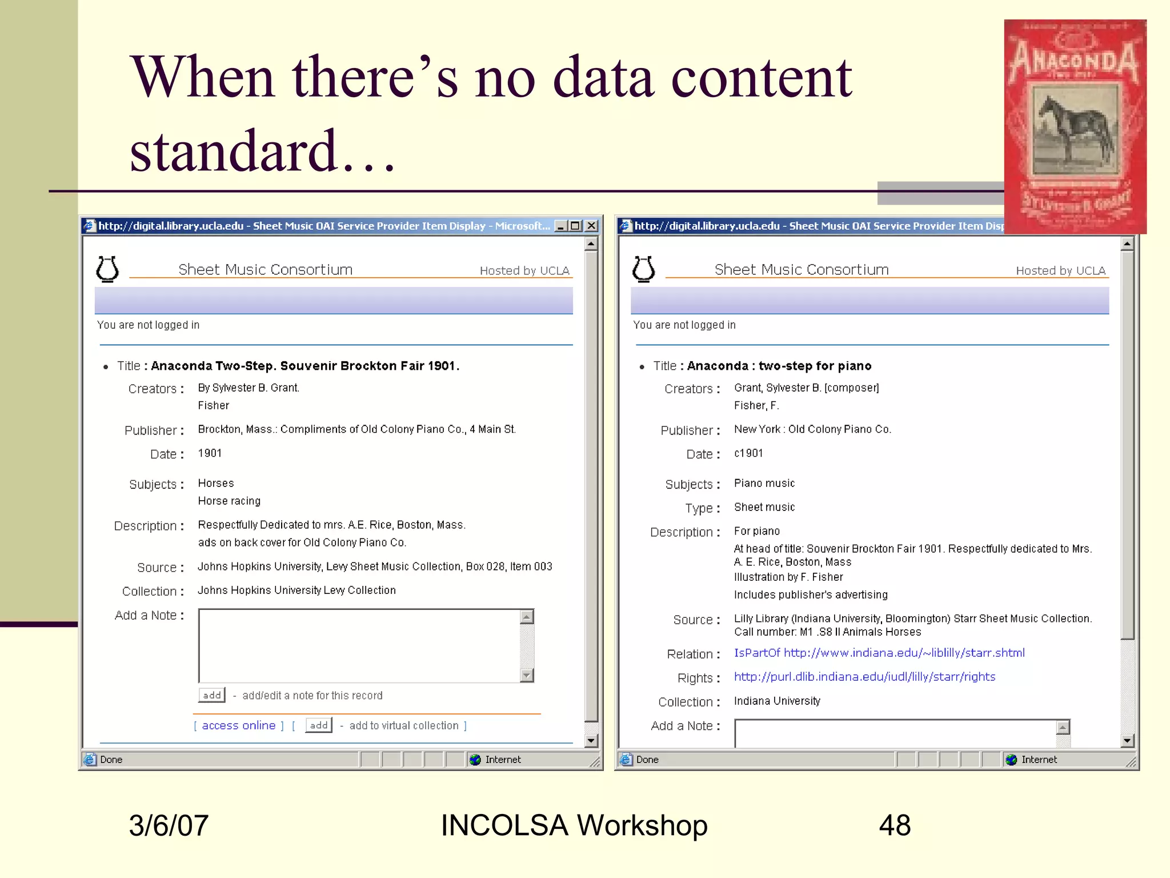This screenshot has width=1170, height=878.
Task: Click the right window's vertical scrollbar thumb
Action: tap(1127, 445)
